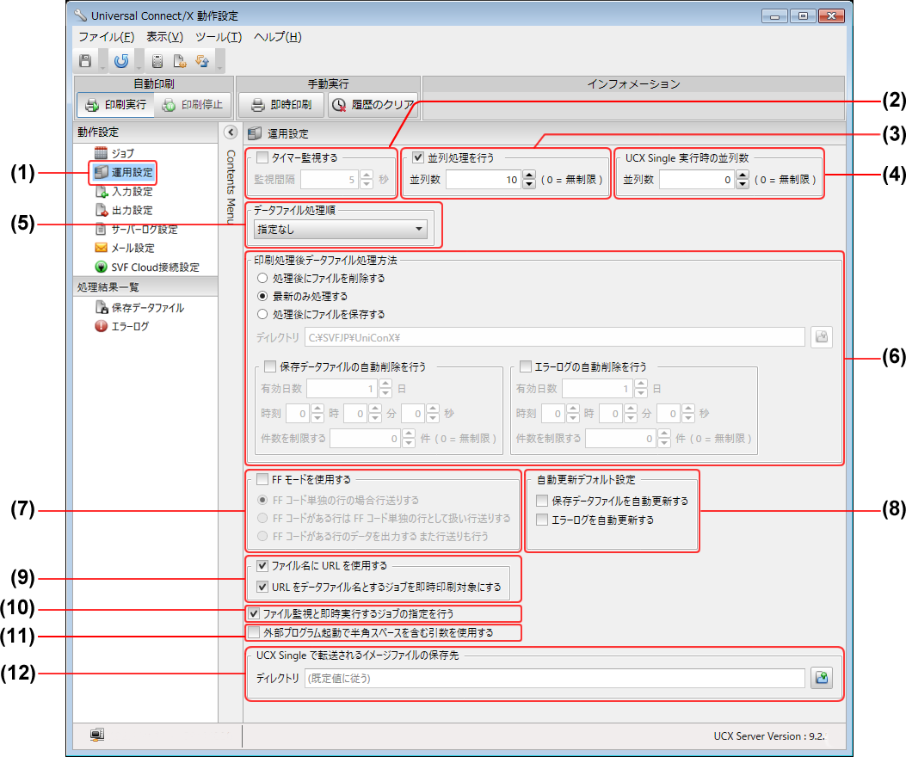Screen dimensions: 906x757
Task: Click the blue circular reload arrow icon
Action: pyautogui.click(x=121, y=61)
